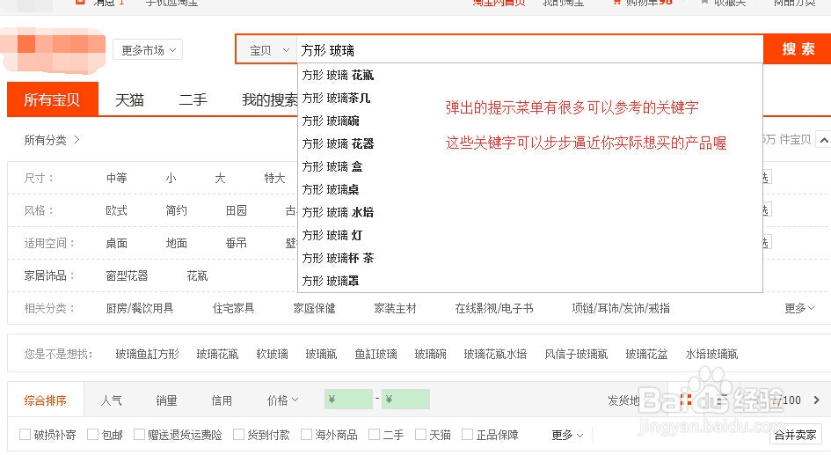Click the maximum price input box
Image resolution: width=831 pixels, height=455 pixels.
(405, 400)
